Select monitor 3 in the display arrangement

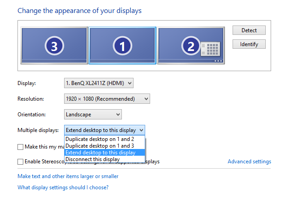coord(54,46)
